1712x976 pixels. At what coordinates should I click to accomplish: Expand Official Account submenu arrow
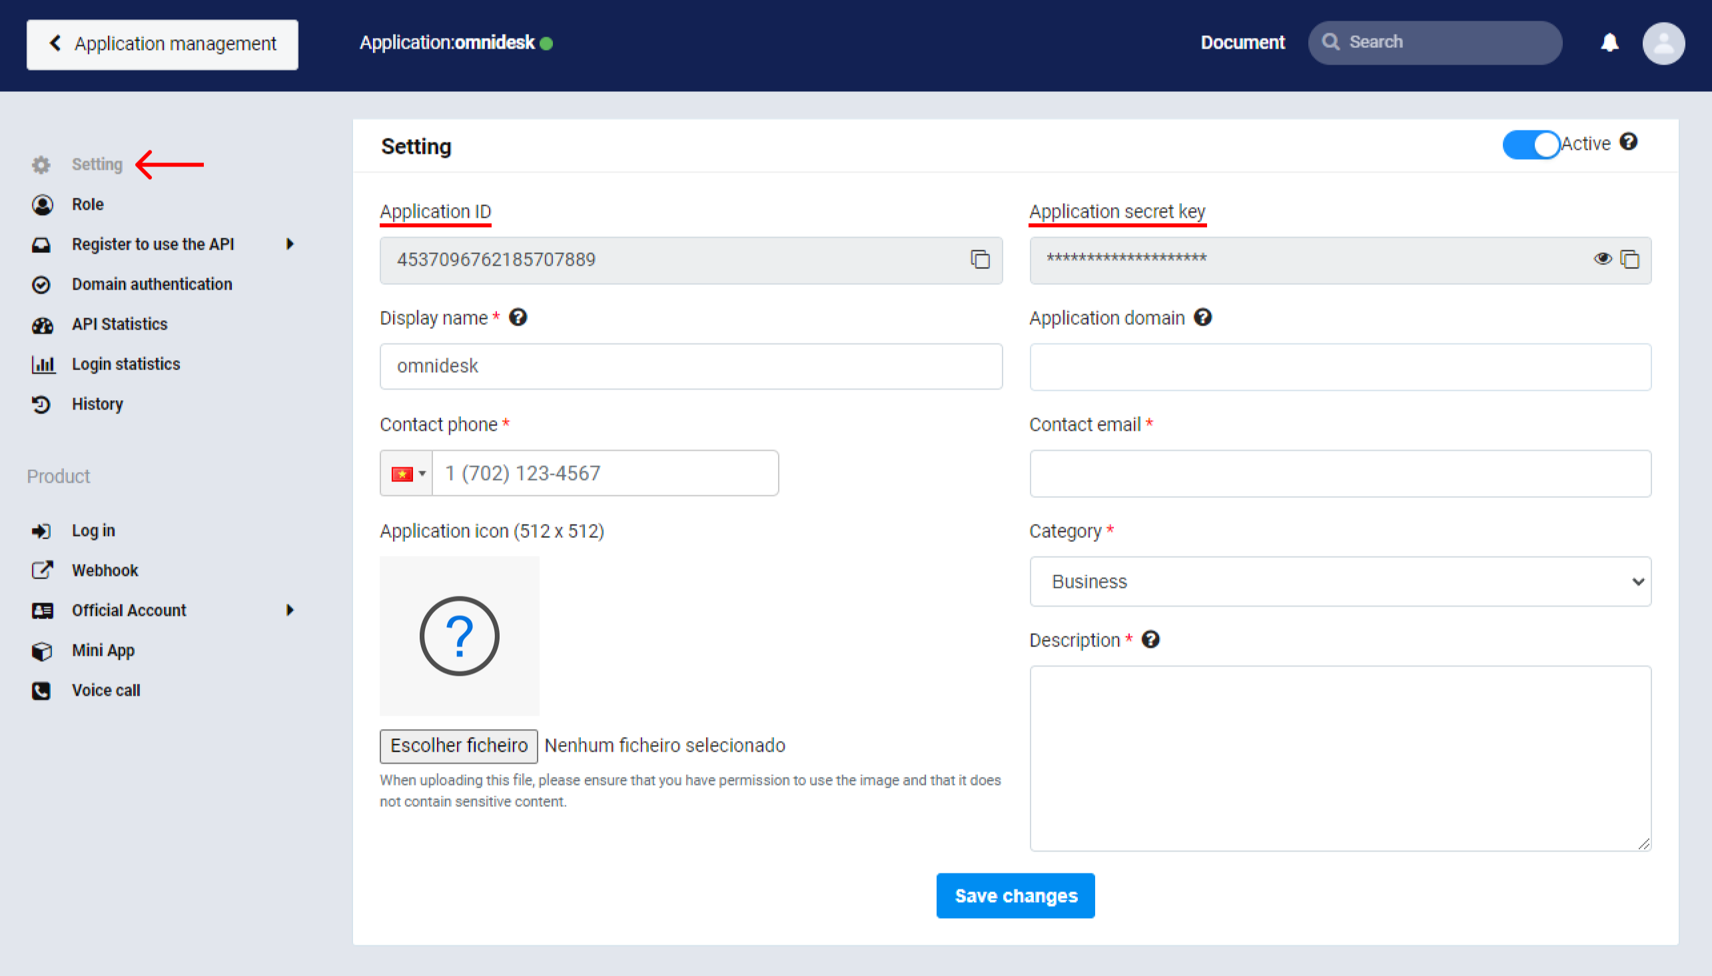(x=290, y=610)
